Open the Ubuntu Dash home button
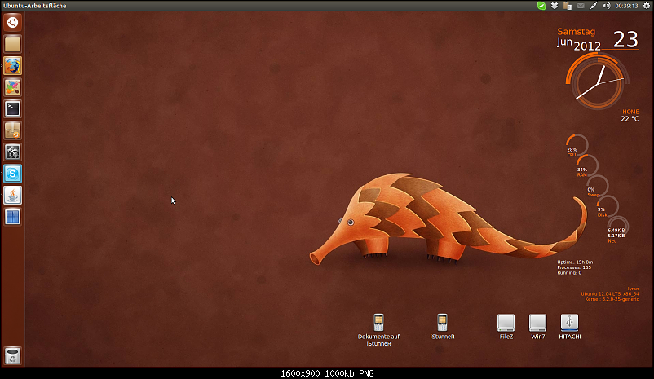This screenshot has height=379, width=654. [12, 23]
